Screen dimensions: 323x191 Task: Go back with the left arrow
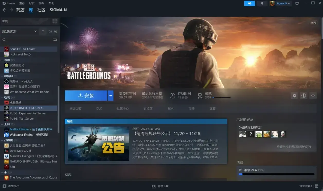click(4, 10)
